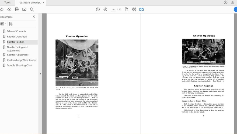This screenshot has height=134, width=237.
Task: Go to next page with down arrow
Action: point(105,9)
